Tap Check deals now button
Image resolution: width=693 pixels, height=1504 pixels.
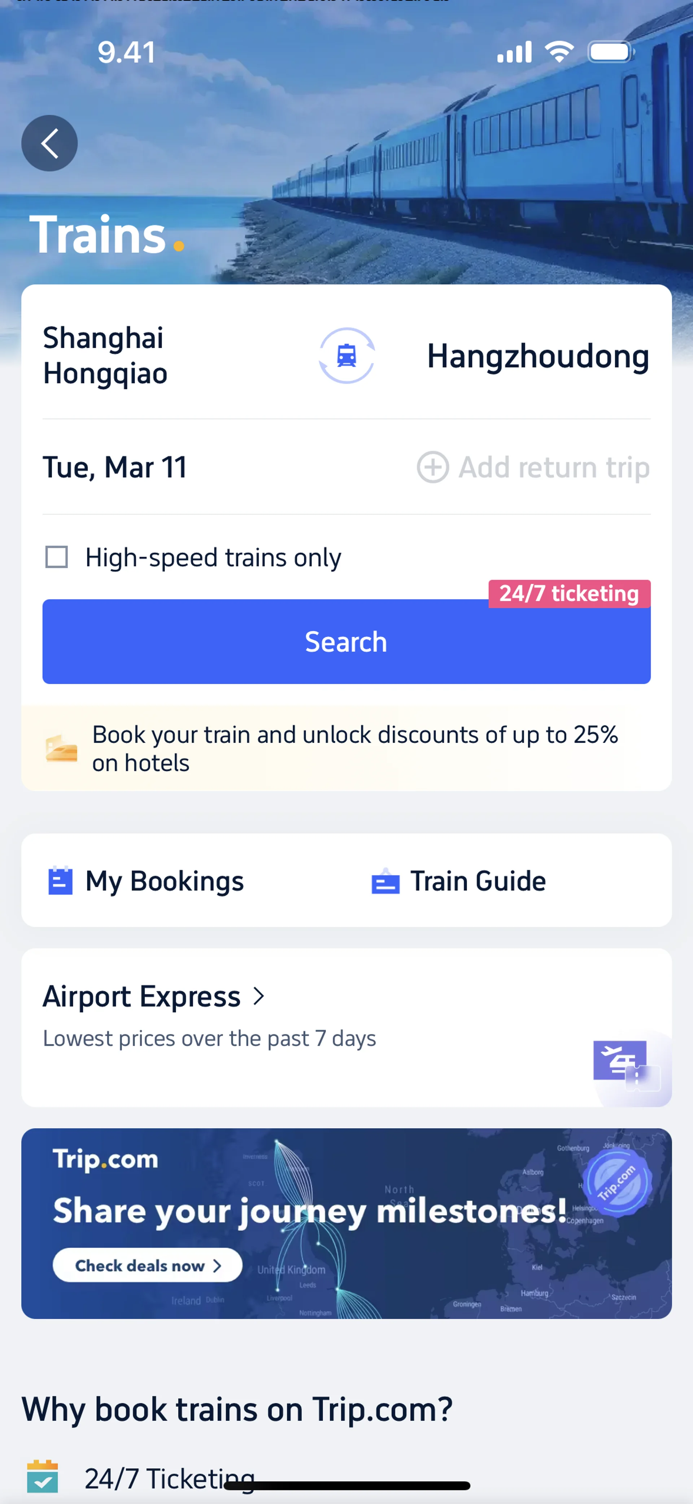(148, 1265)
